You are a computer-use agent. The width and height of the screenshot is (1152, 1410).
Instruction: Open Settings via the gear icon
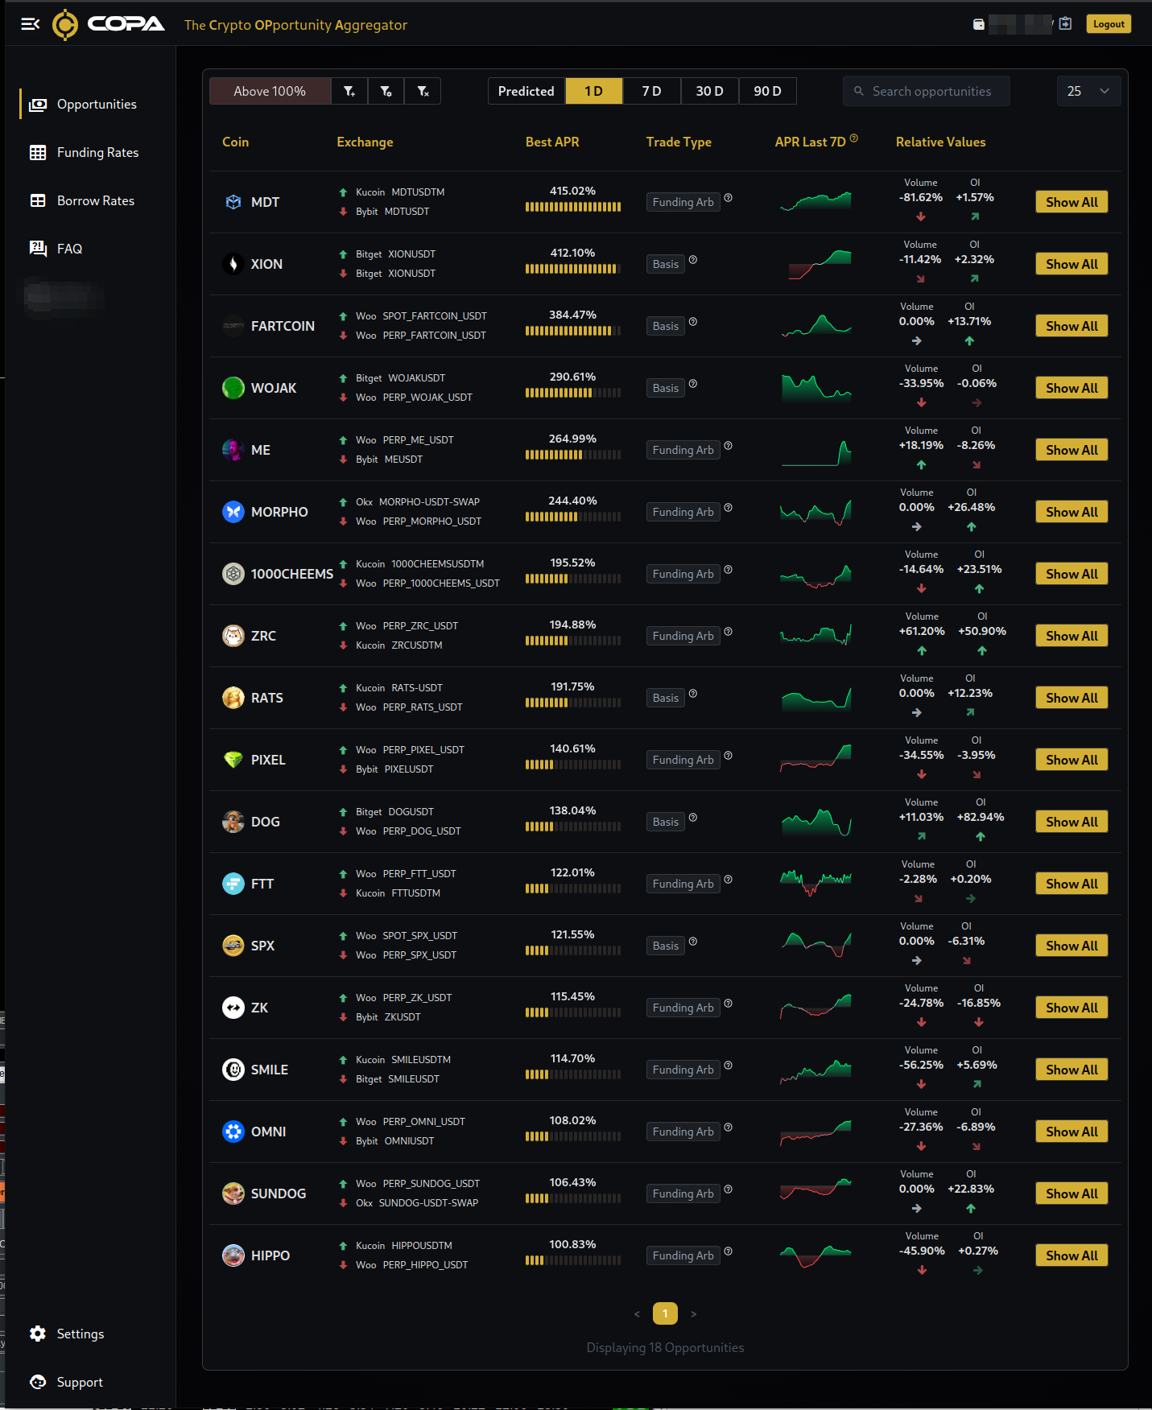click(x=38, y=1334)
